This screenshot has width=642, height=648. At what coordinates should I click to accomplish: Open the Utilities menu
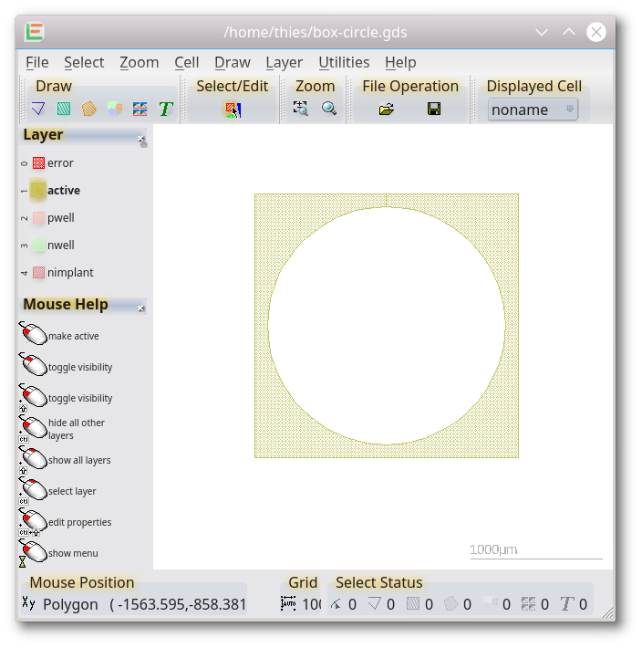tap(344, 62)
